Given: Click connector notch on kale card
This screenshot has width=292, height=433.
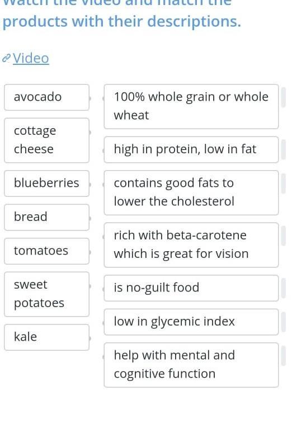Looking at the screenshot, I should tap(90, 338).
